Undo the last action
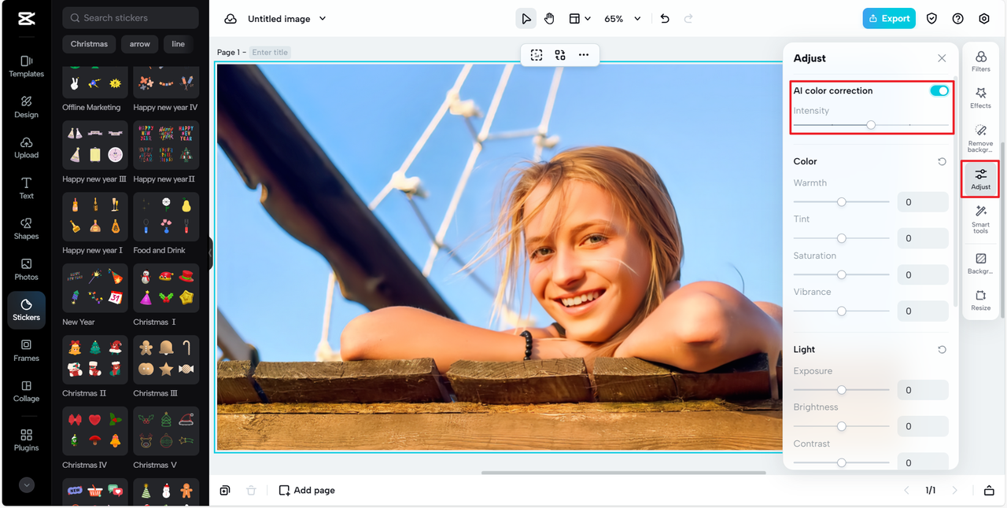1007x508 pixels. point(665,19)
